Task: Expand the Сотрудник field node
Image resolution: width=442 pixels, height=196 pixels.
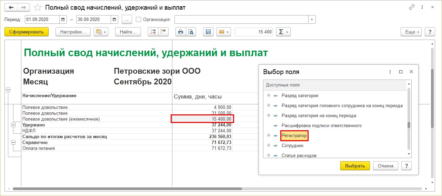Action: click(x=269, y=146)
